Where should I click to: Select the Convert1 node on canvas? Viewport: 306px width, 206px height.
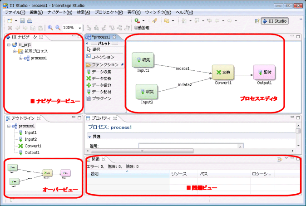click(223, 73)
